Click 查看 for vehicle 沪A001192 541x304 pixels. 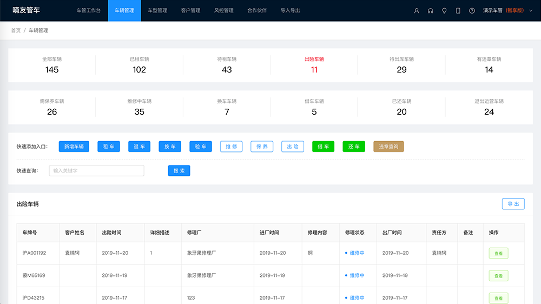tap(498, 253)
